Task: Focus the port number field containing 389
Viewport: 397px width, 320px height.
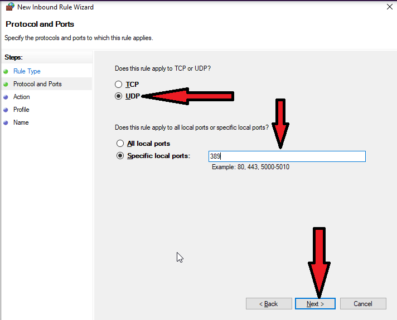Action: (x=287, y=156)
